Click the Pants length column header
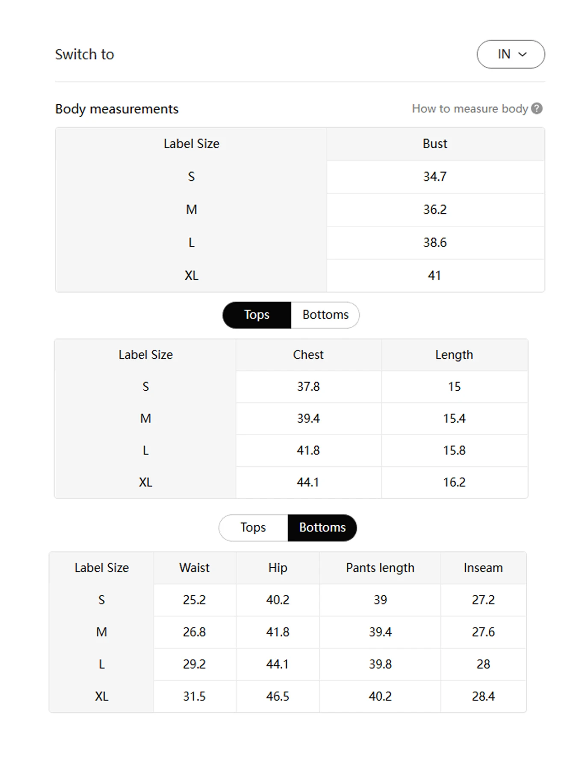573x763 pixels. click(x=380, y=568)
